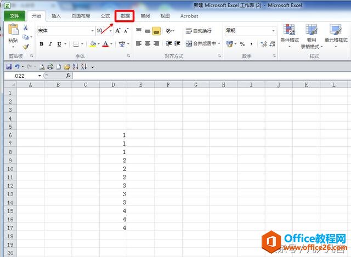The height and width of the screenshot is (257, 351).
Task: Open the phonetic guide (文) tool
Action: [122, 44]
